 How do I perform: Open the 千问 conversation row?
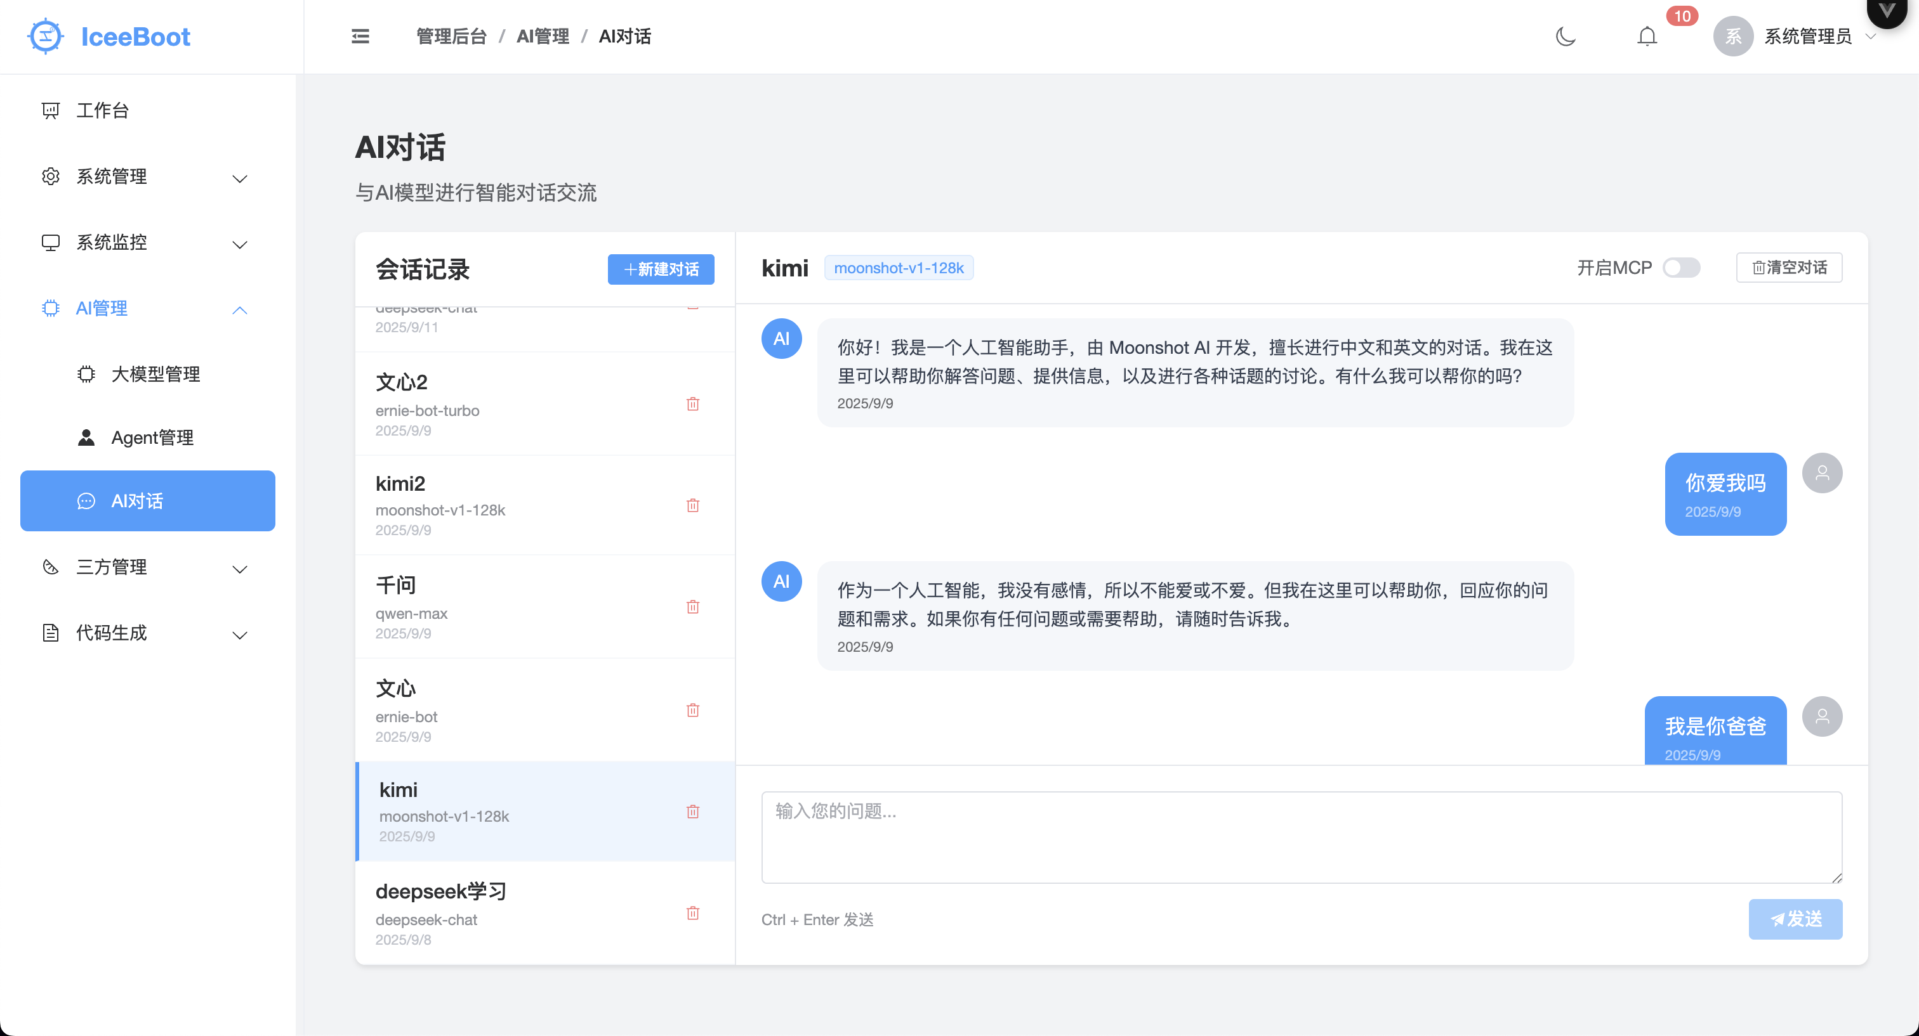click(x=544, y=606)
